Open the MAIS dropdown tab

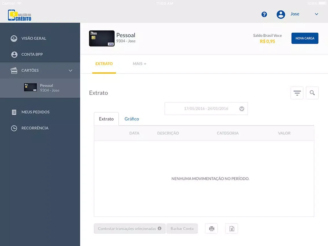(139, 64)
